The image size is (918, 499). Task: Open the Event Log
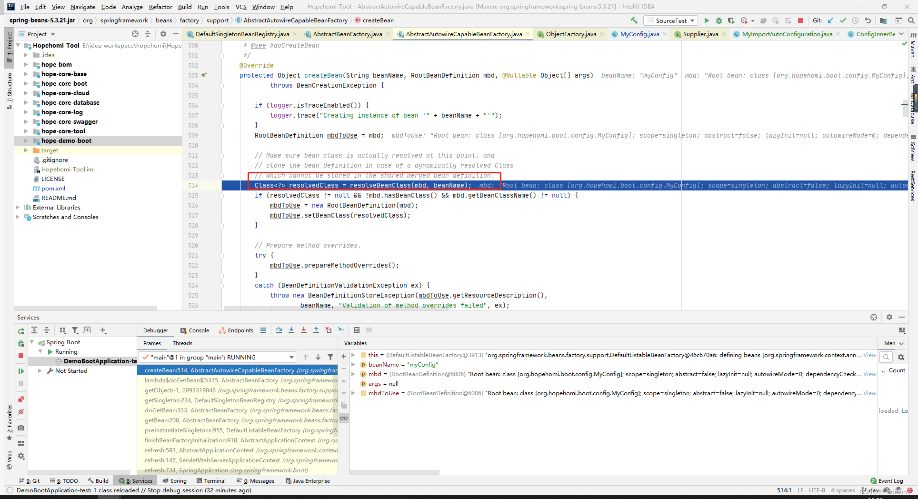click(x=887, y=480)
